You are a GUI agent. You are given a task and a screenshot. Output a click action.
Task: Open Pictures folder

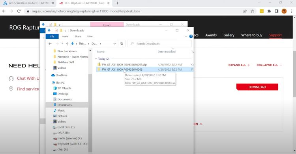click(x=62, y=116)
